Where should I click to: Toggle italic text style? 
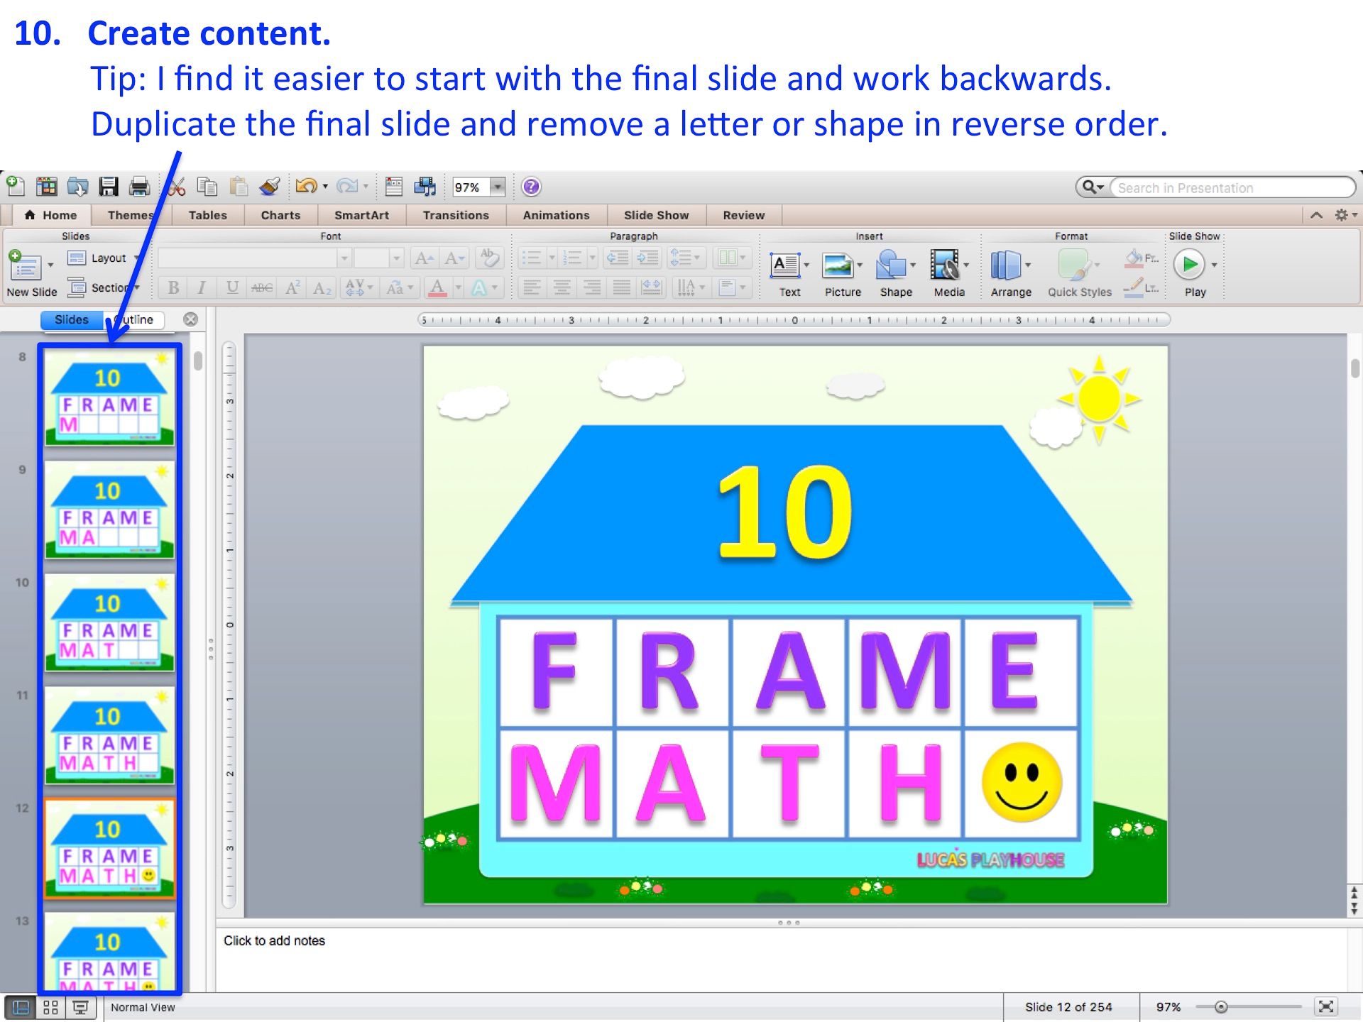(202, 287)
